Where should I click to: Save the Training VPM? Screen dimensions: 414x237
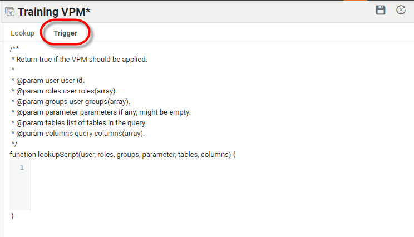click(x=381, y=10)
